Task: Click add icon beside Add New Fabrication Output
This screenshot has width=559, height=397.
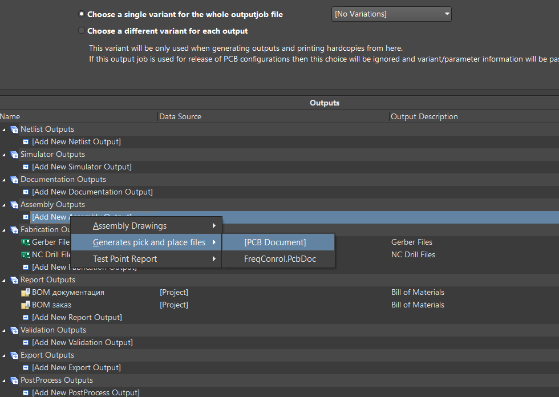Action: pos(26,268)
